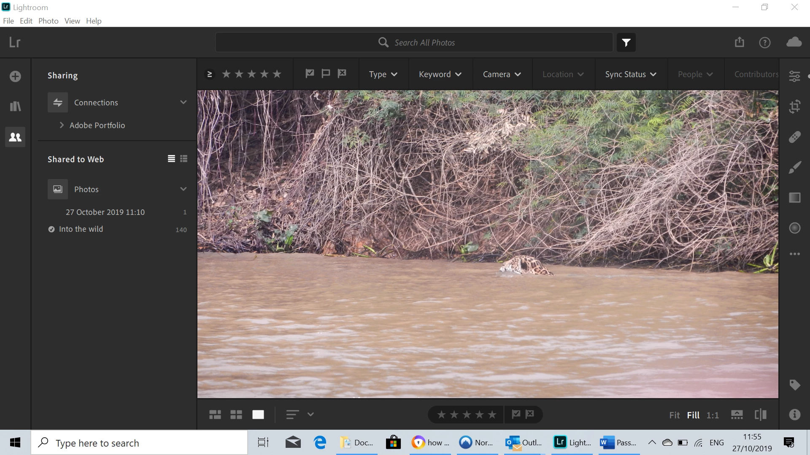
Task: Open the Into the wild album
Action: (x=81, y=229)
